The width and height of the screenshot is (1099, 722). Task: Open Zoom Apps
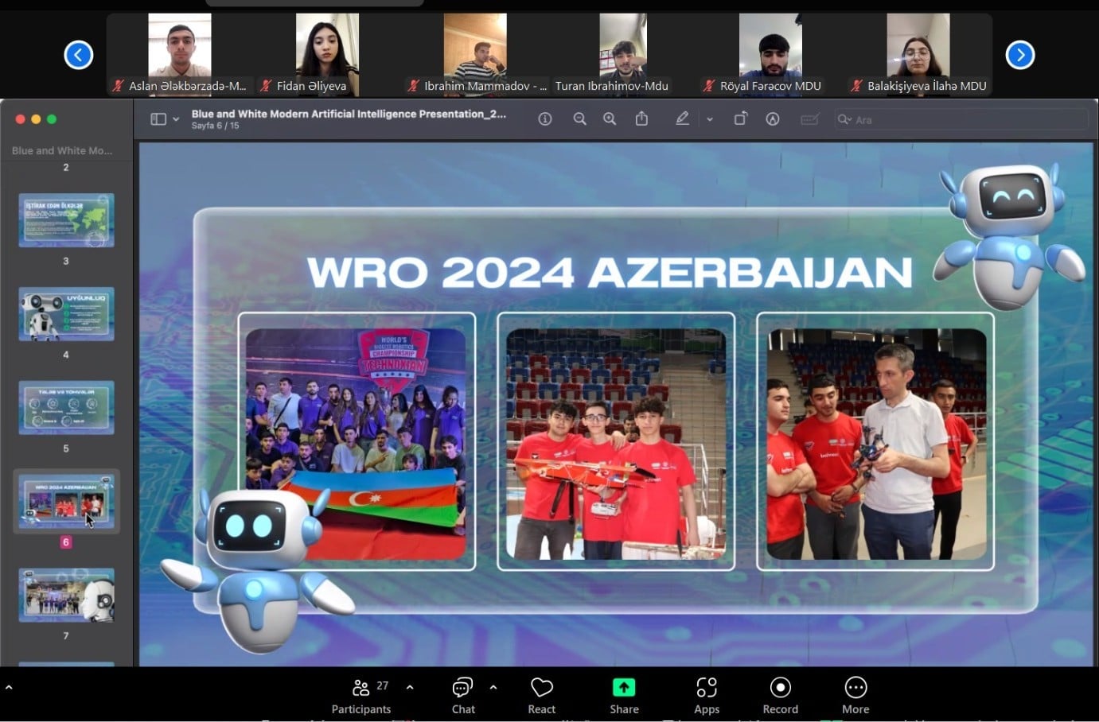coord(707,696)
